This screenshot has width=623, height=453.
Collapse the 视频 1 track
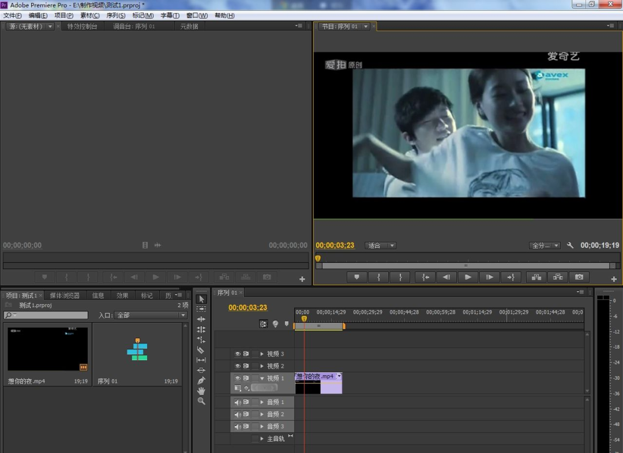[x=262, y=378]
